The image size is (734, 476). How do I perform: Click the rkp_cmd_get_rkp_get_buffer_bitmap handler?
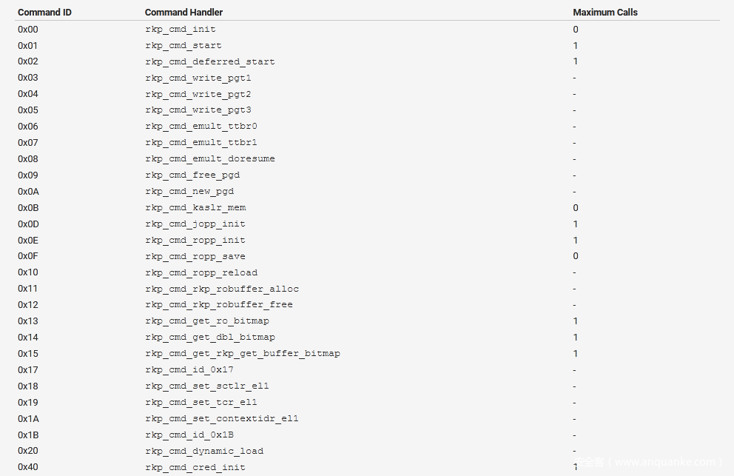tap(242, 354)
